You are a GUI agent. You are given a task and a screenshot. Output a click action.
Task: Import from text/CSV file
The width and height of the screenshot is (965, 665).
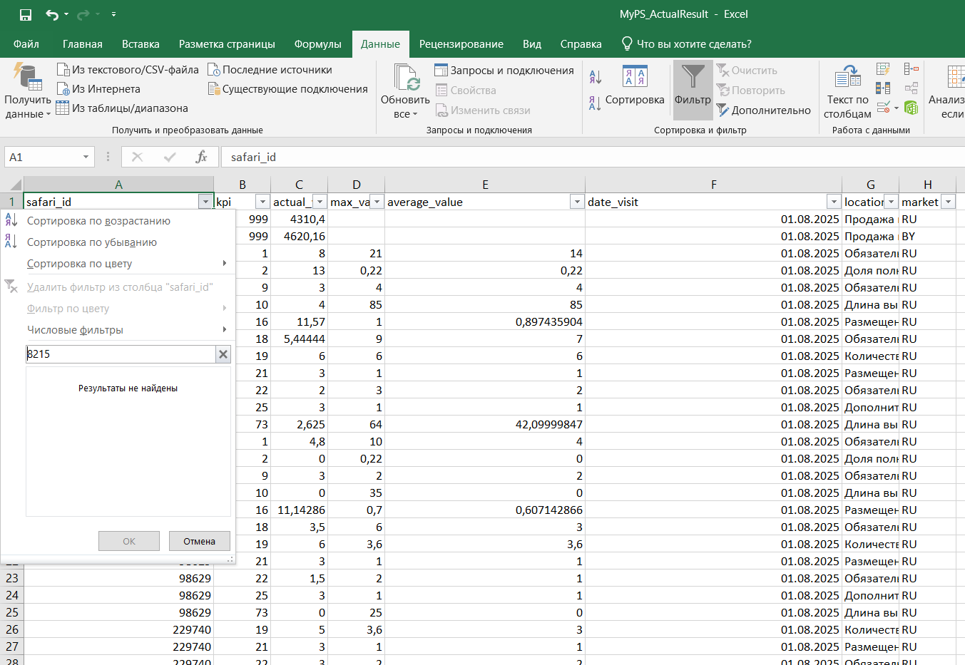(128, 70)
